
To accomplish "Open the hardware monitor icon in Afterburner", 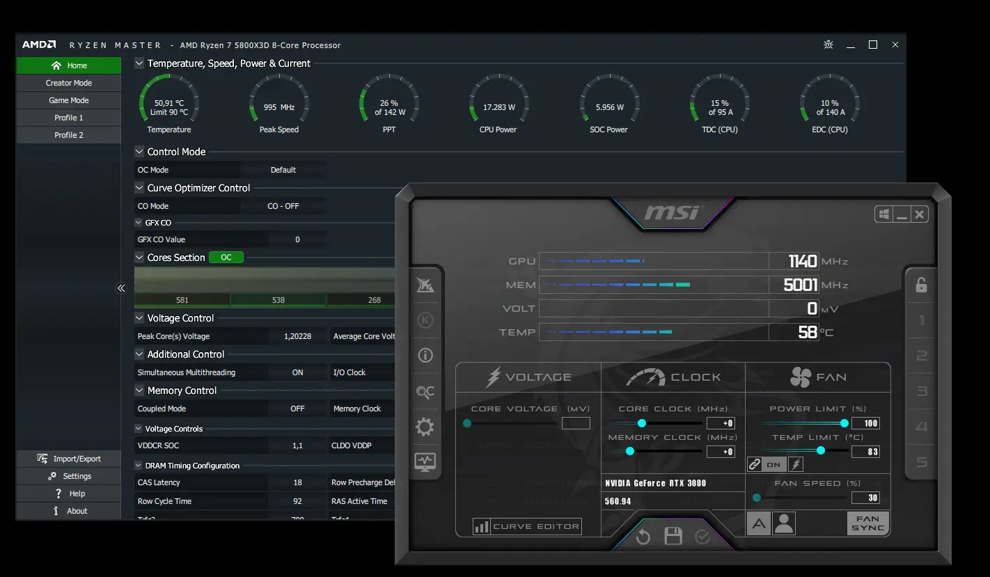I will (425, 461).
